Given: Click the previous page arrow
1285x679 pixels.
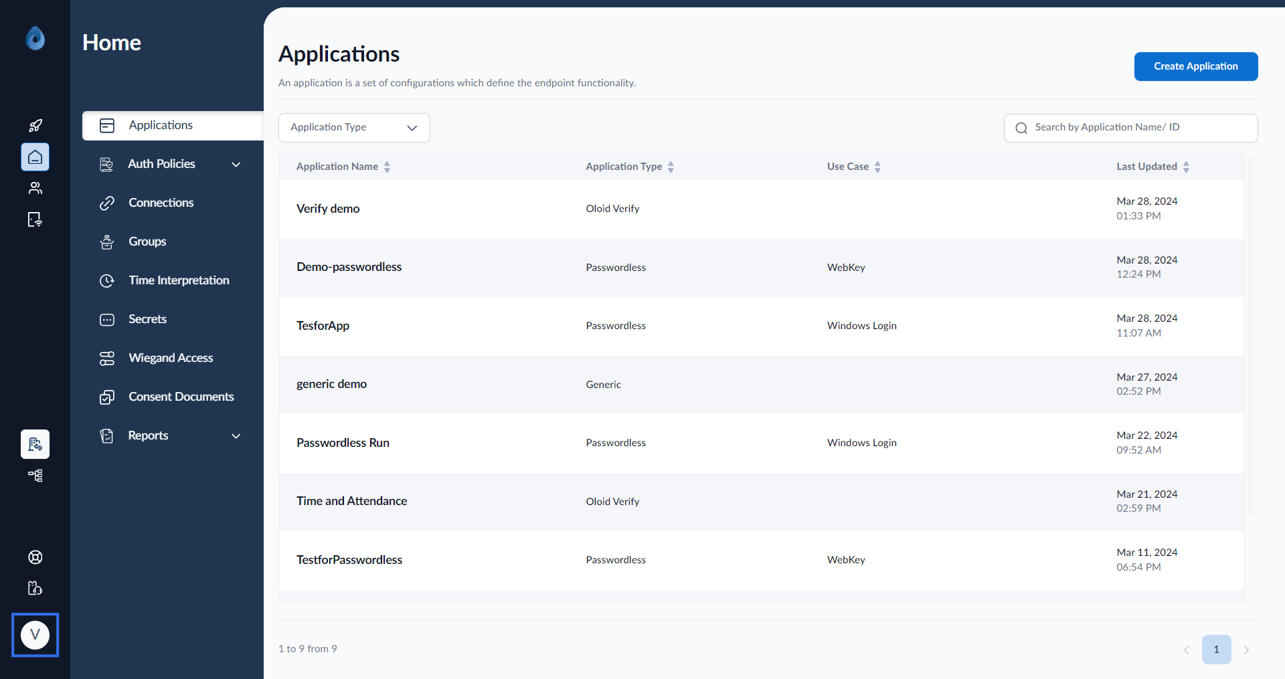Looking at the screenshot, I should tap(1186, 650).
